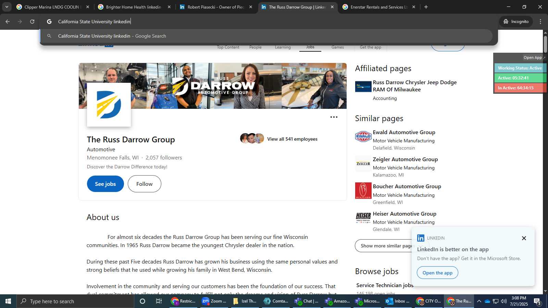The image size is (548, 308).
Task: Dismiss the LinkedIn app notification popup
Action: coord(524,238)
